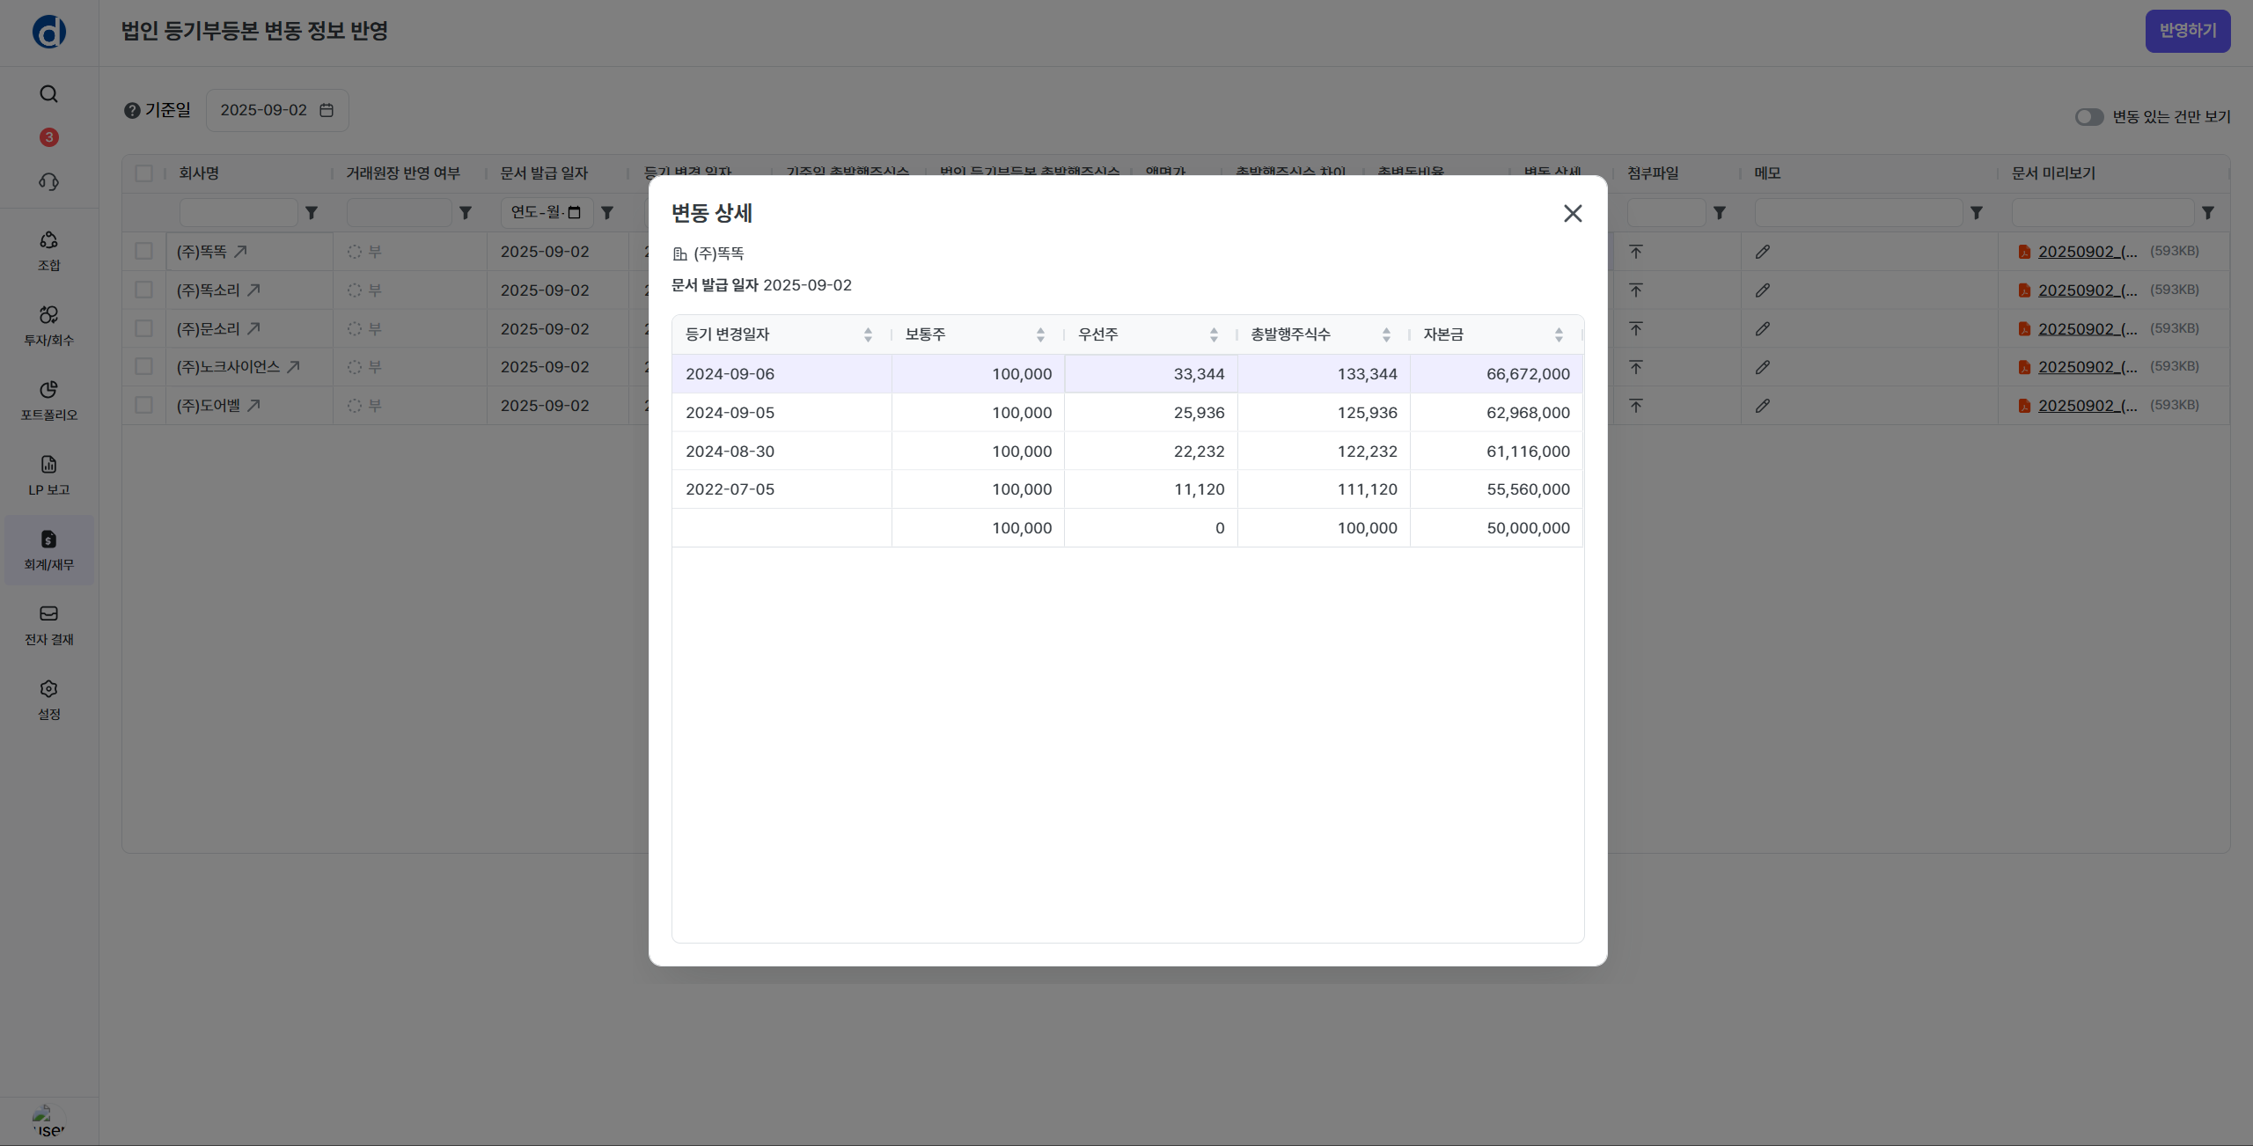Viewport: 2253px width, 1146px height.
Task: Click the LP 보고 sidebar icon
Action: pyautogui.click(x=48, y=475)
